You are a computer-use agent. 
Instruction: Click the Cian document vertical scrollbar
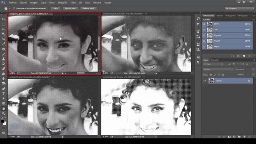(99, 44)
